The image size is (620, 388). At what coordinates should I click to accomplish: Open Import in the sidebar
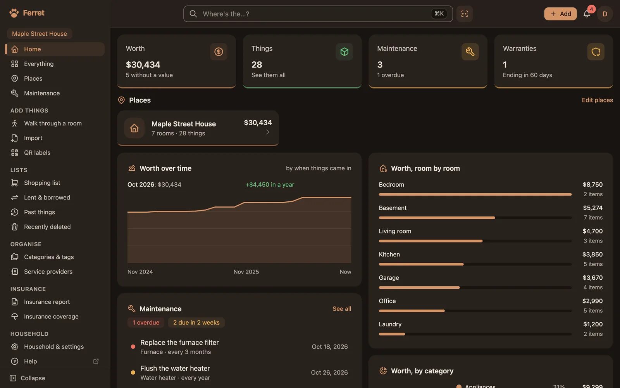[x=55, y=138]
